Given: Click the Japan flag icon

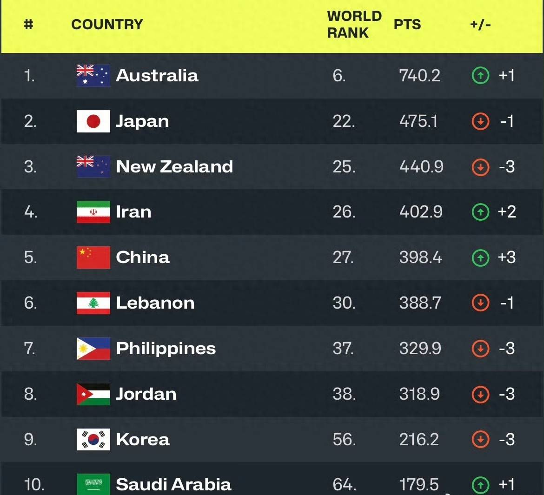Looking at the screenshot, I should click(93, 121).
